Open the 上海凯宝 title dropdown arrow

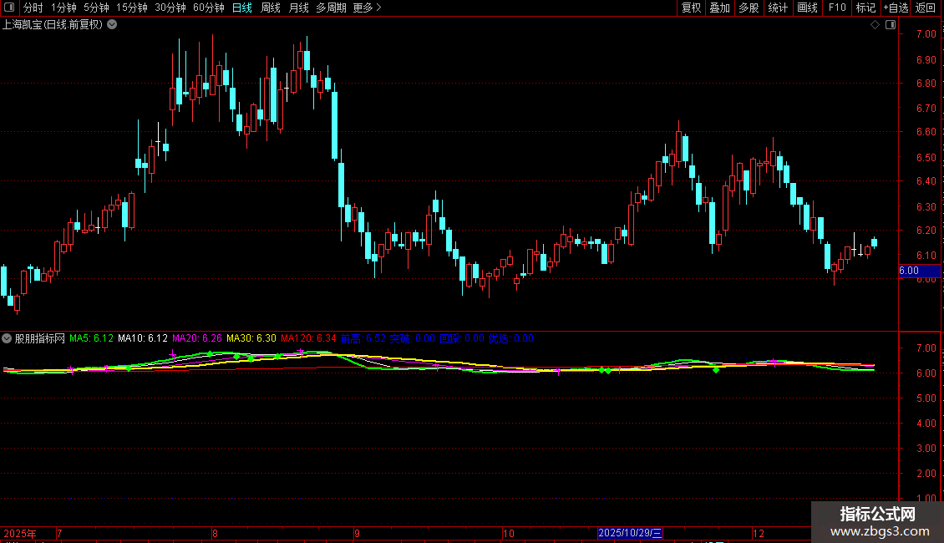112,25
